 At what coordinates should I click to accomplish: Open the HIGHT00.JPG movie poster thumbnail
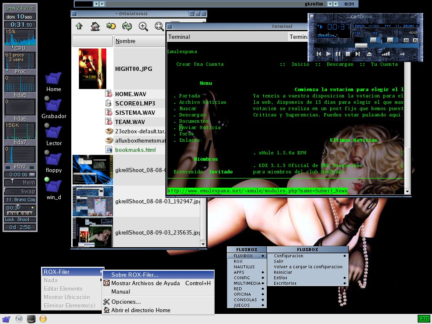point(92,69)
